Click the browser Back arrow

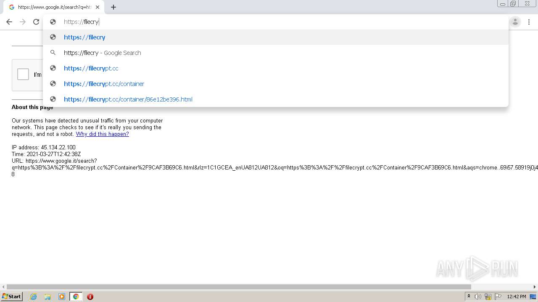pyautogui.click(x=9, y=22)
